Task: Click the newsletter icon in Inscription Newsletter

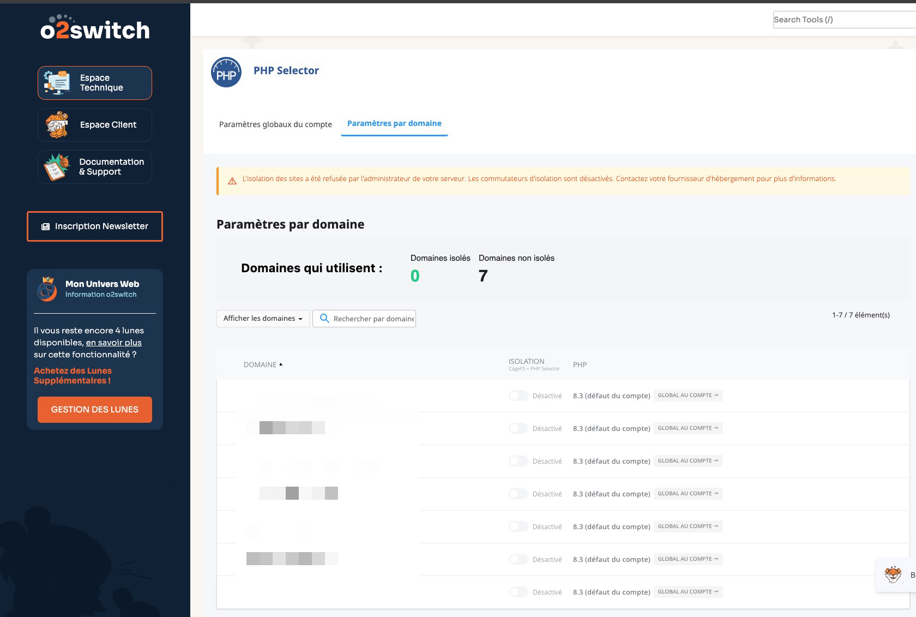Action: (x=46, y=226)
